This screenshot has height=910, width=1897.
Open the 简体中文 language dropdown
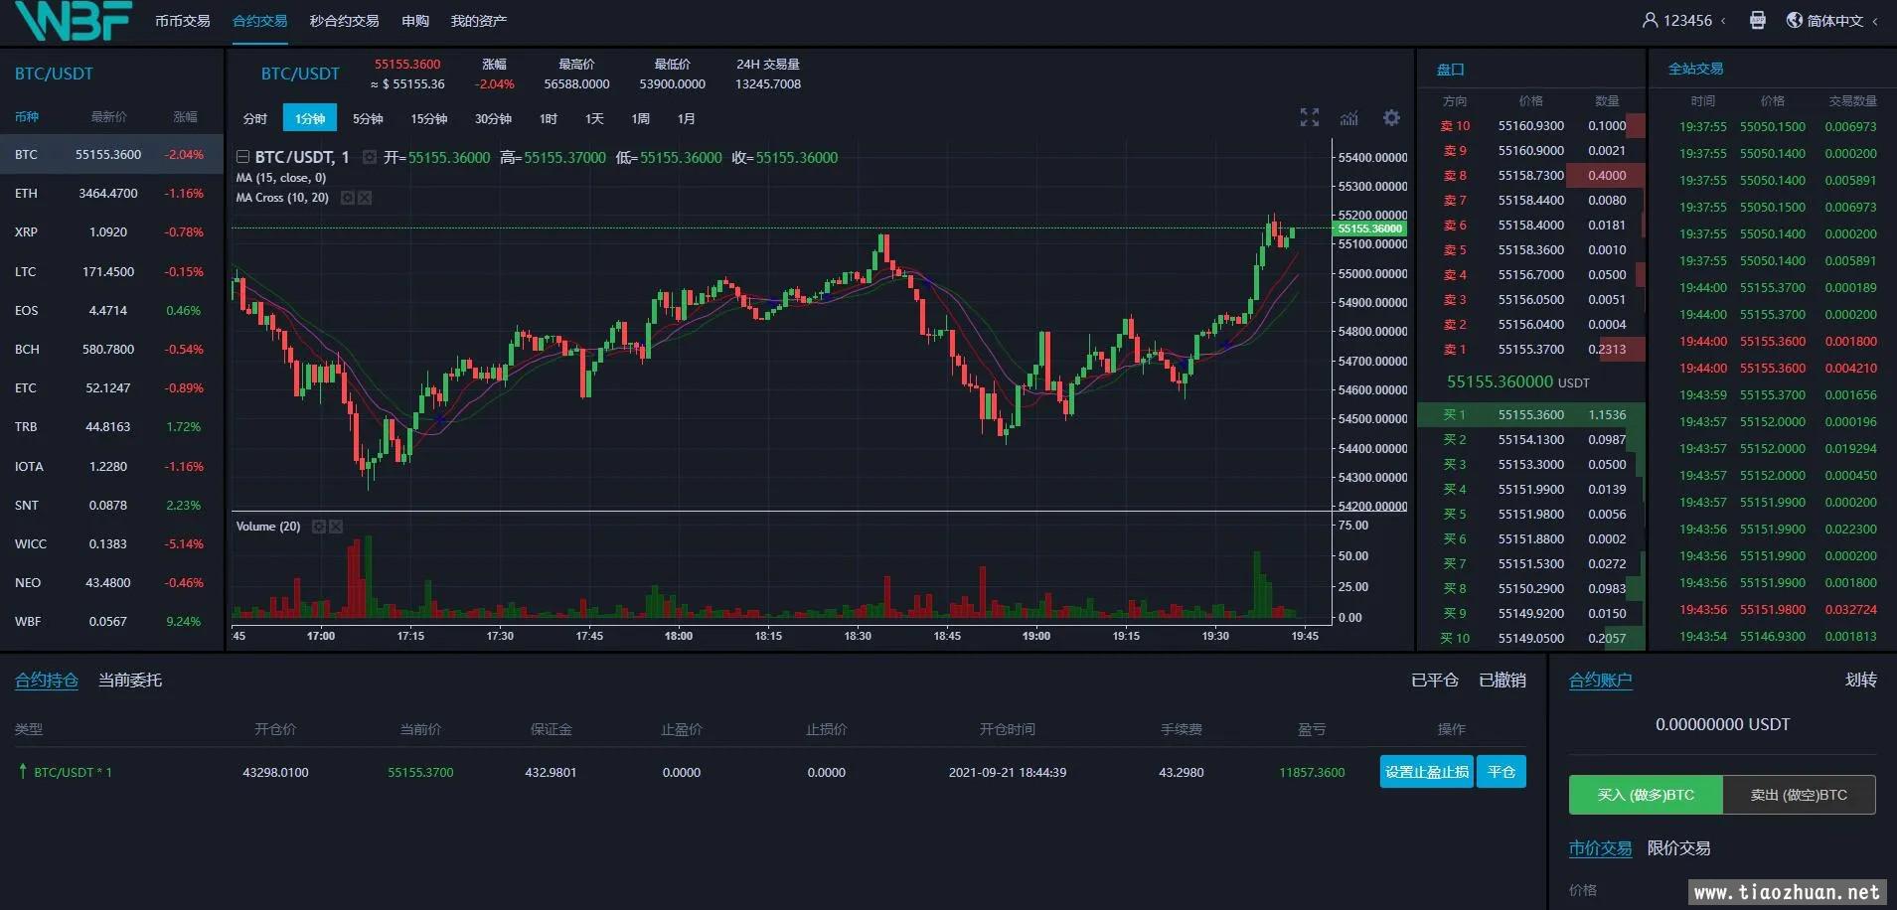(1832, 21)
